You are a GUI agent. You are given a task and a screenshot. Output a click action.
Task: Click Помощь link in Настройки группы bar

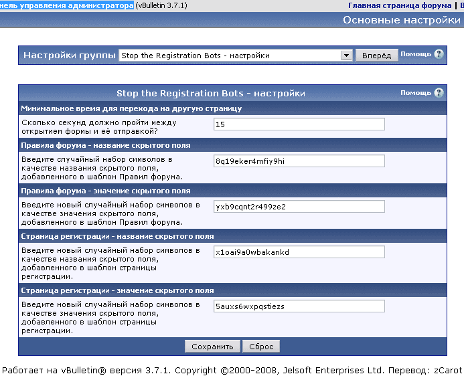point(416,54)
